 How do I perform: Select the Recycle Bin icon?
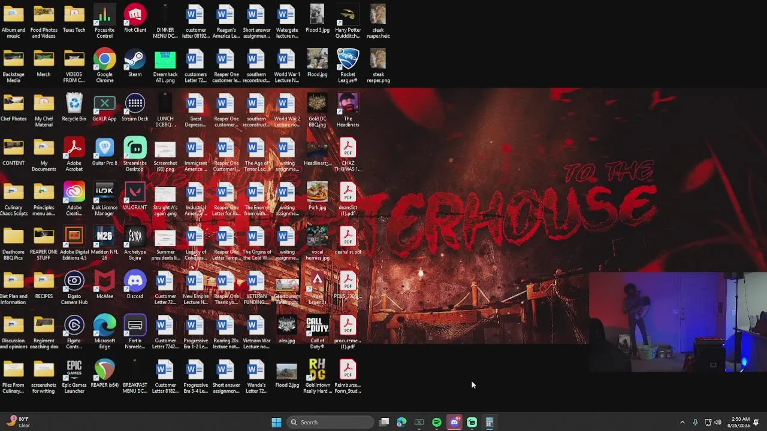click(74, 107)
